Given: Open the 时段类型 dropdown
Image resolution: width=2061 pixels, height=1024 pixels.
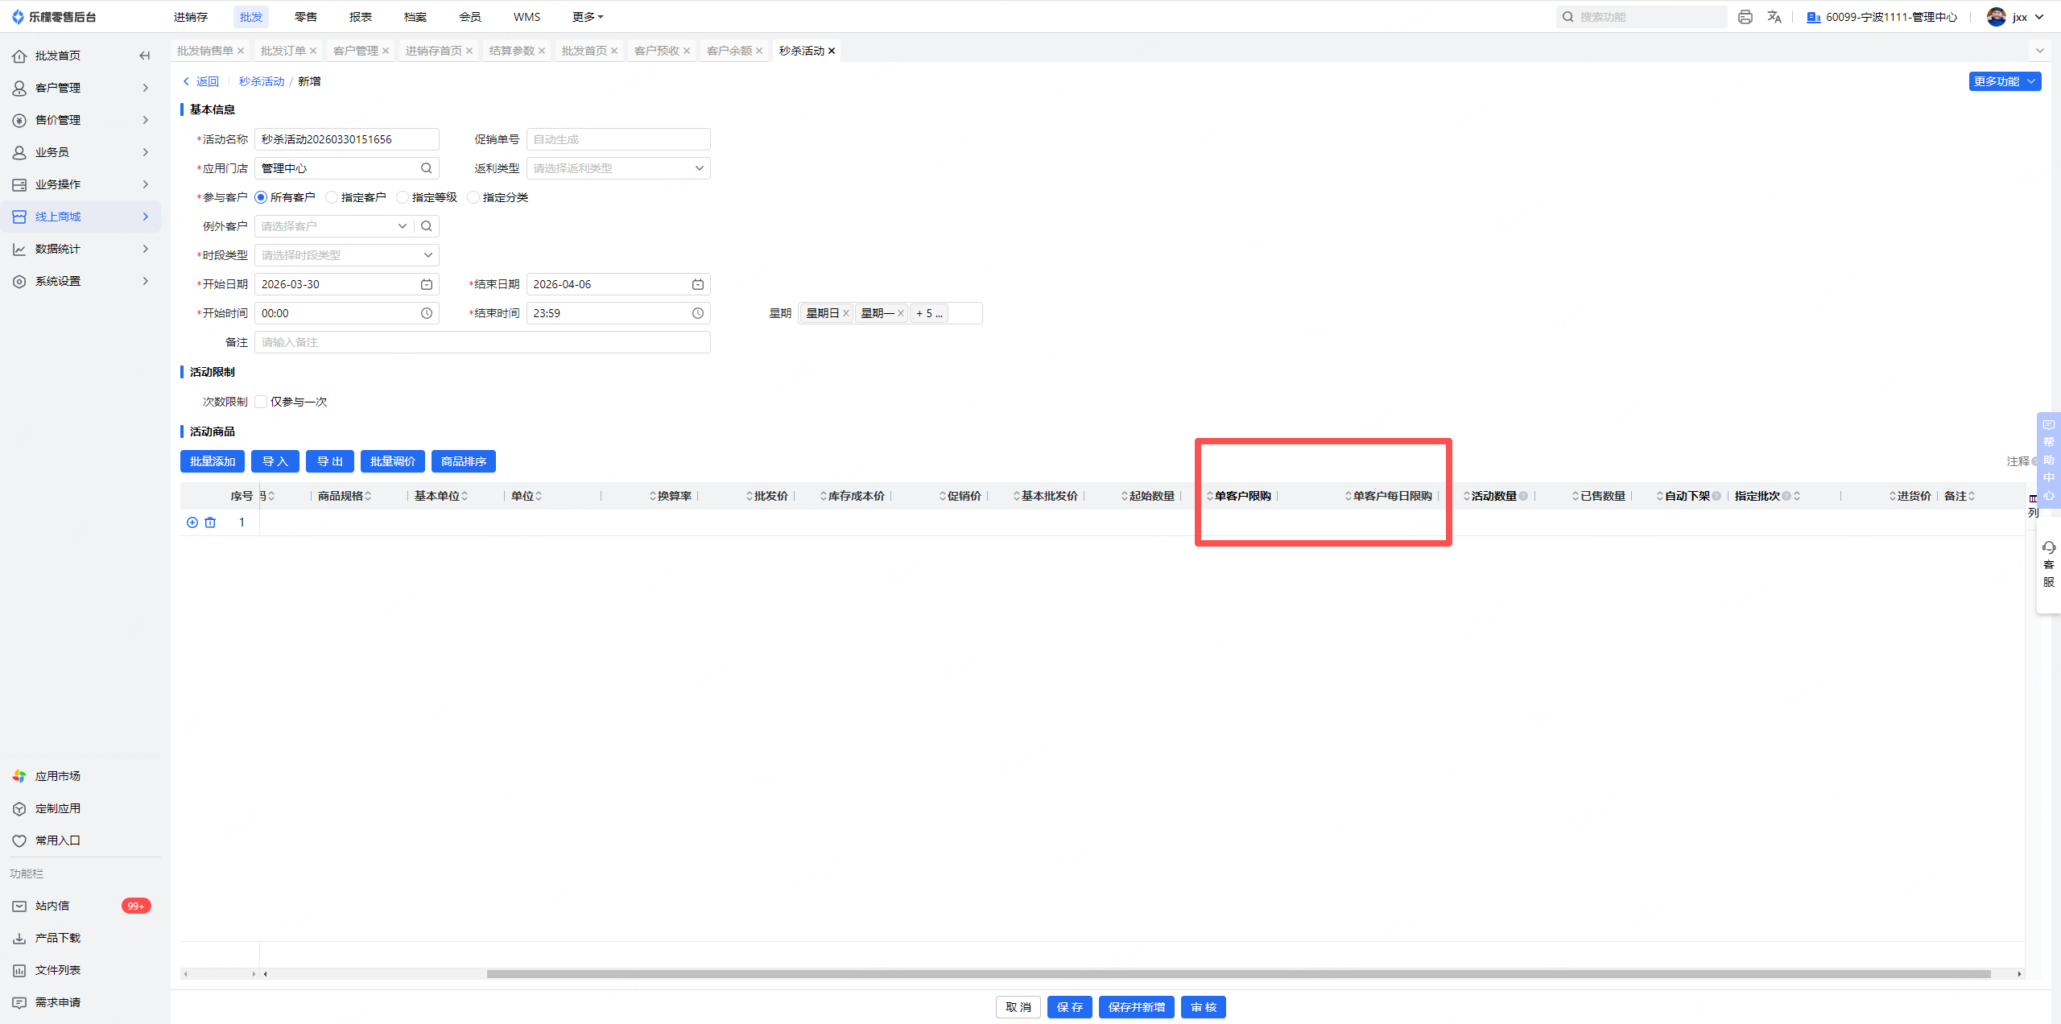Looking at the screenshot, I should tap(346, 255).
